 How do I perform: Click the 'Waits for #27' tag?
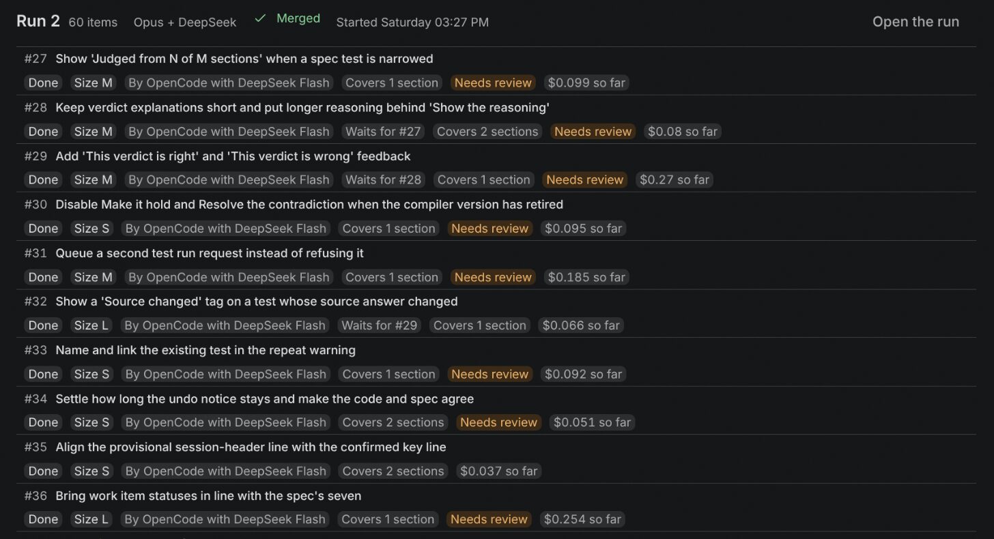click(x=383, y=131)
